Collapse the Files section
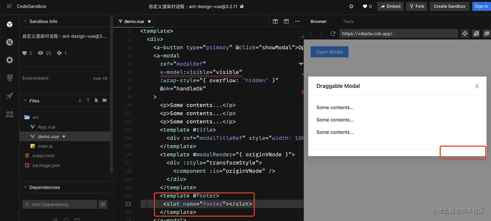Image resolution: width=491 pixels, height=221 pixels. click(x=25, y=101)
